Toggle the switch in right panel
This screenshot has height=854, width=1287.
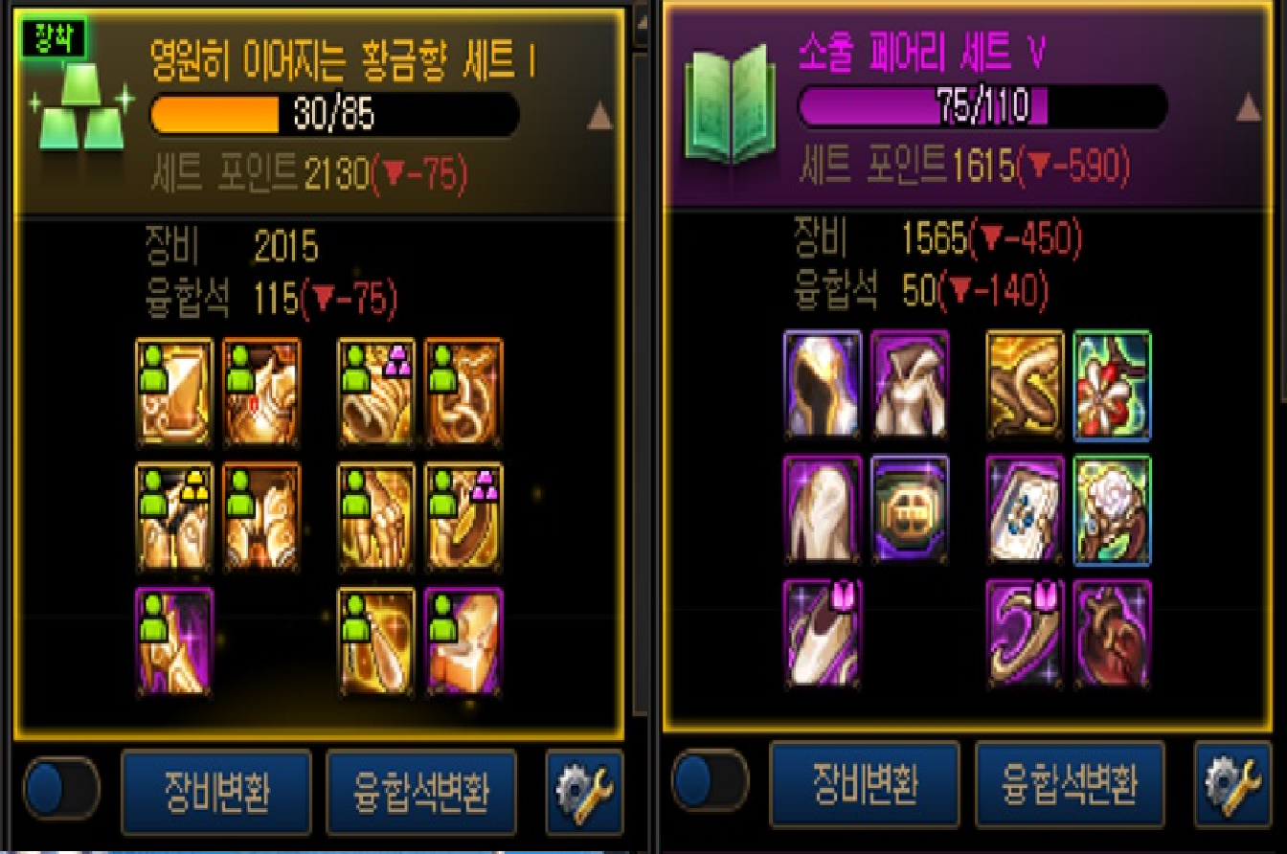pos(710,781)
